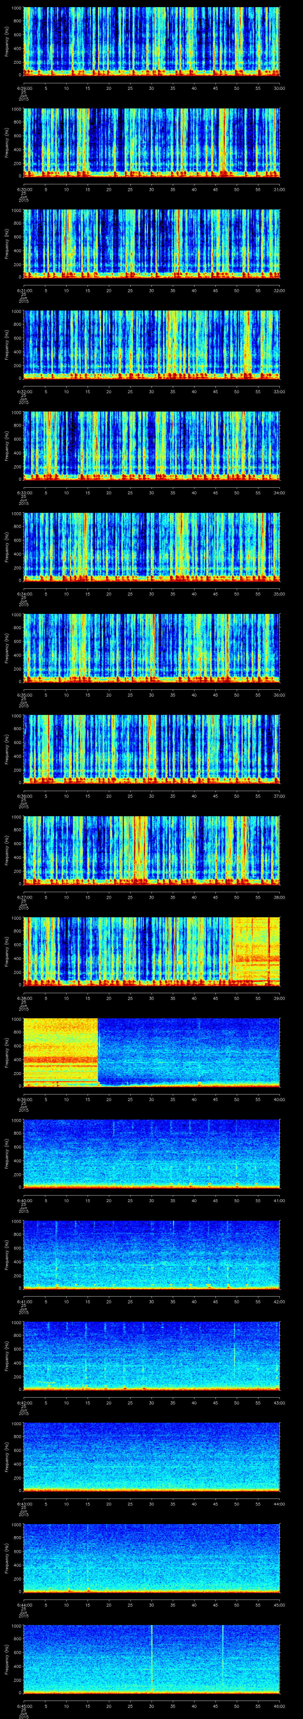The width and height of the screenshot is (303, 1719).
Task: Select the spectrogram panel starting at 6:44:00
Action: (152, 1558)
